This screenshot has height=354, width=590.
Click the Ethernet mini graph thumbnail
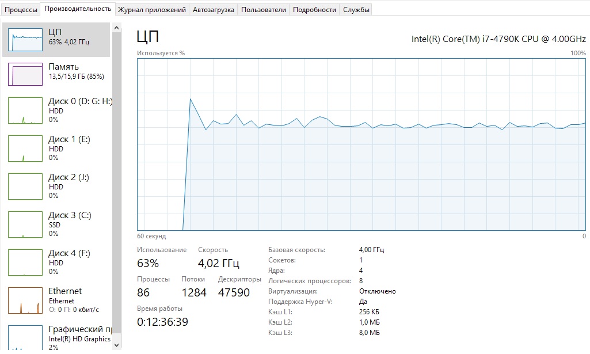point(25,300)
